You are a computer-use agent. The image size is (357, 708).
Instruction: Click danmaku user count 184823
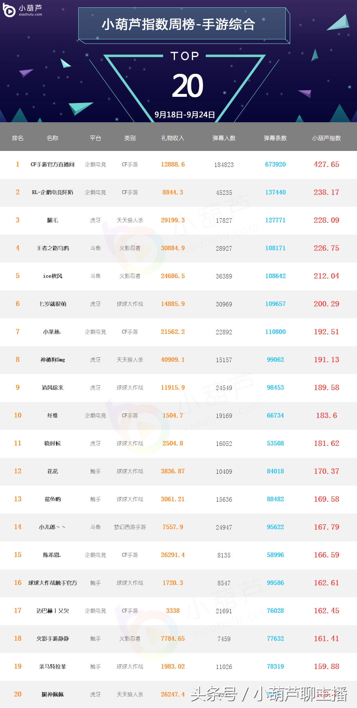coord(224,165)
